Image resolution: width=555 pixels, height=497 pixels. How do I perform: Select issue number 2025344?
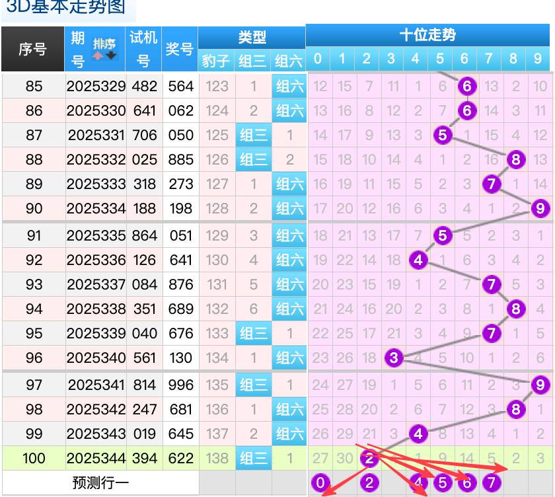point(96,458)
